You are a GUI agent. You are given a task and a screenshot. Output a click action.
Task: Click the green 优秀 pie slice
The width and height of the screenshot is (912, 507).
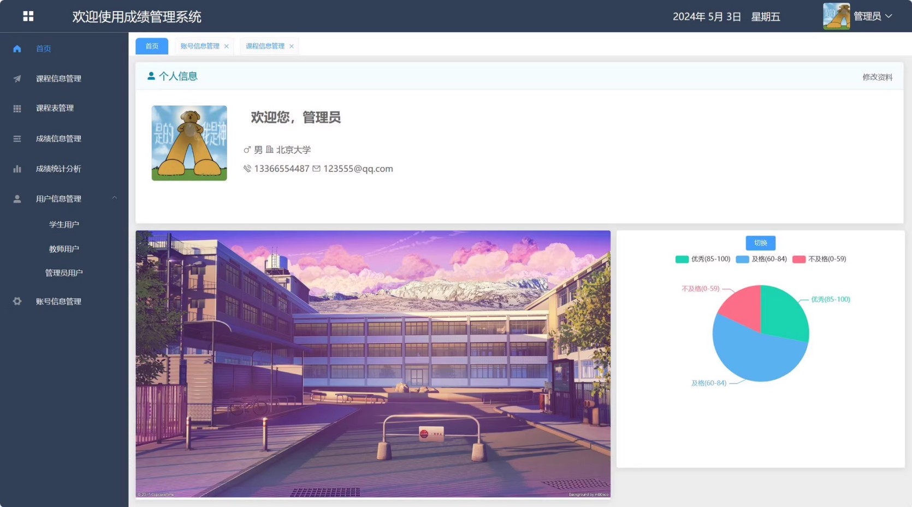point(782,314)
